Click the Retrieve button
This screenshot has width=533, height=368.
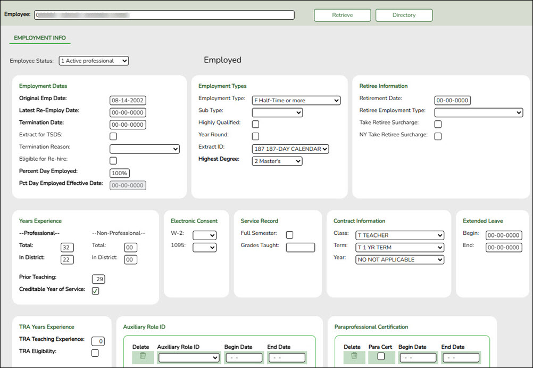[x=342, y=15]
